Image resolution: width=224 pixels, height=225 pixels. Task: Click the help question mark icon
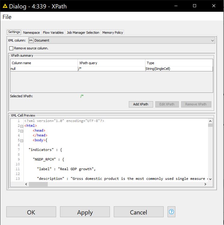pos(171,212)
